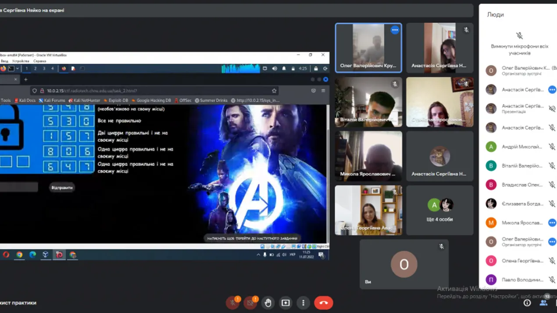Click the Firefox tracking protection shield icon
Image resolution: width=557 pixels, height=313 pixels.
coord(35,91)
